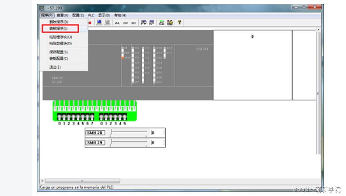Click the empty expansion module slot 0
Image resolution: width=346 pixels, height=196 pixels.
point(253,65)
